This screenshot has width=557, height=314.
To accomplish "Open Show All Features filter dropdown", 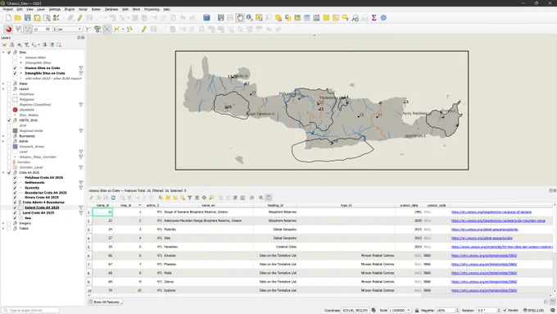I will coord(106,302).
